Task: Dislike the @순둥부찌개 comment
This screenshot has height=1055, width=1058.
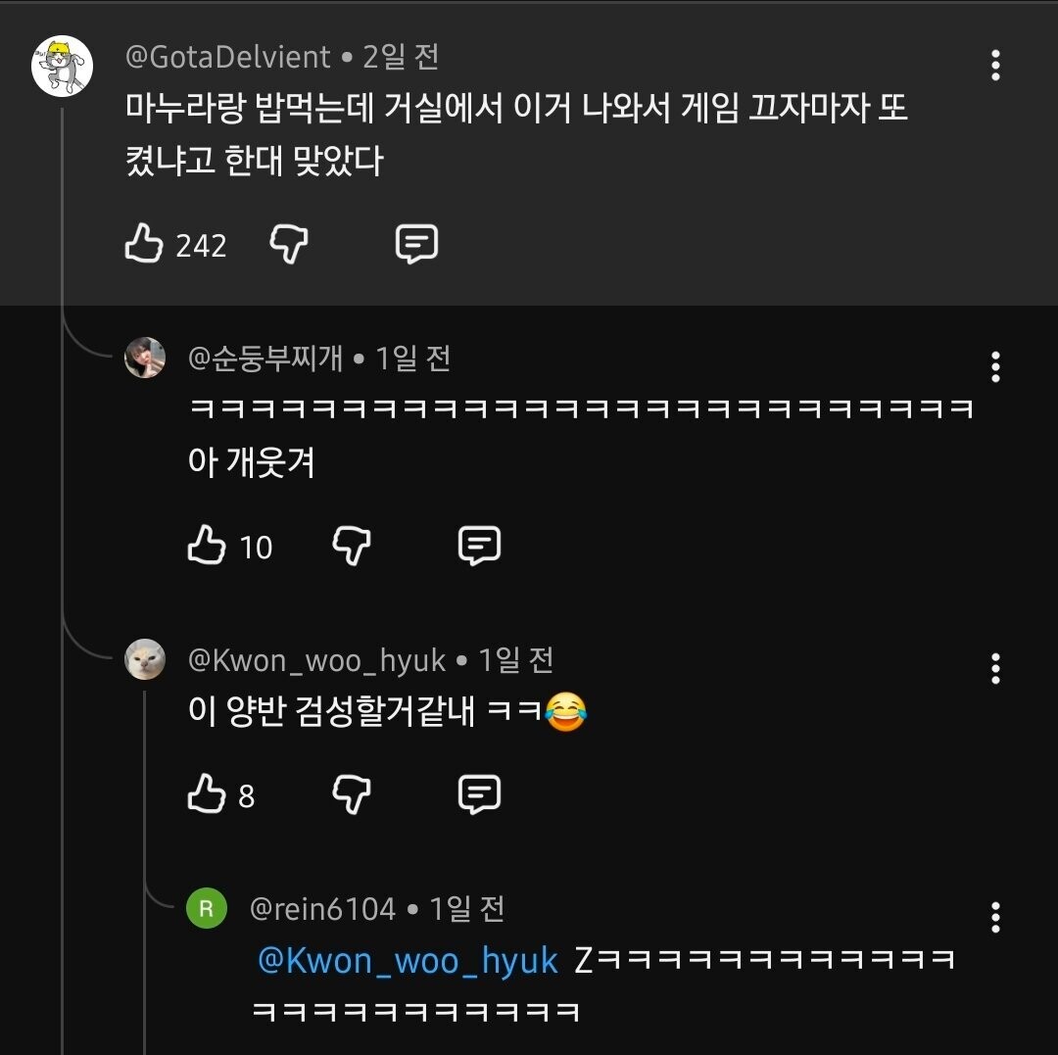Action: coord(352,546)
